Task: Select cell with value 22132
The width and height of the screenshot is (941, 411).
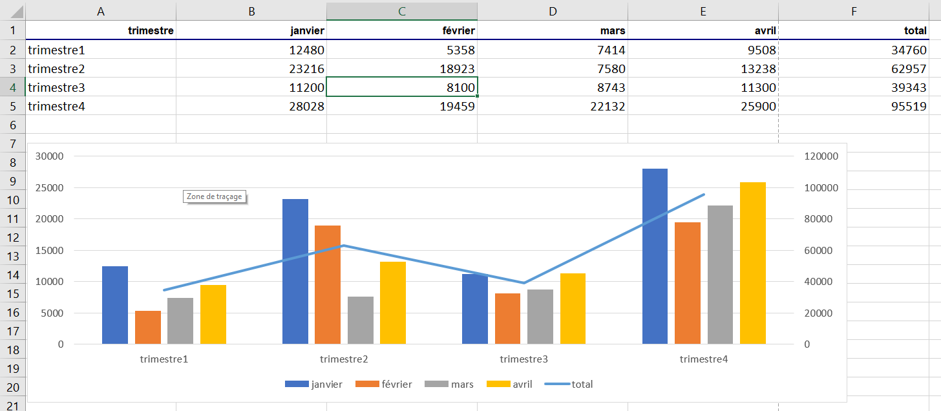Action: [552, 106]
